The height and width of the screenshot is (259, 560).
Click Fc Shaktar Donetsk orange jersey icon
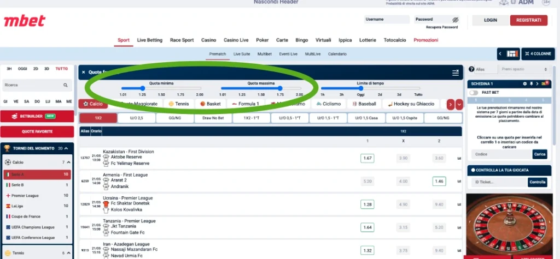pos(106,204)
